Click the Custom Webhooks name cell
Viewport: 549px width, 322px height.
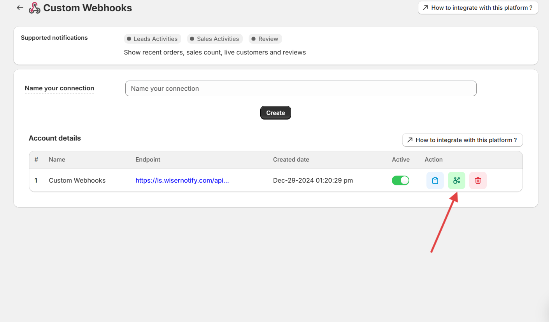(77, 180)
